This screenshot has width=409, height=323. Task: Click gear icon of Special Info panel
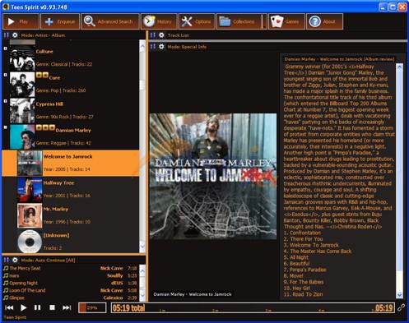(x=161, y=47)
